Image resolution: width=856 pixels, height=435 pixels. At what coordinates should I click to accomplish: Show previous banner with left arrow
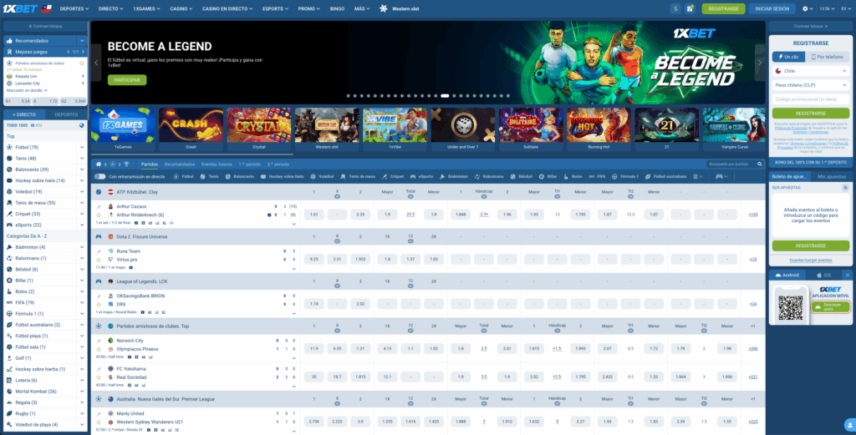click(x=97, y=63)
